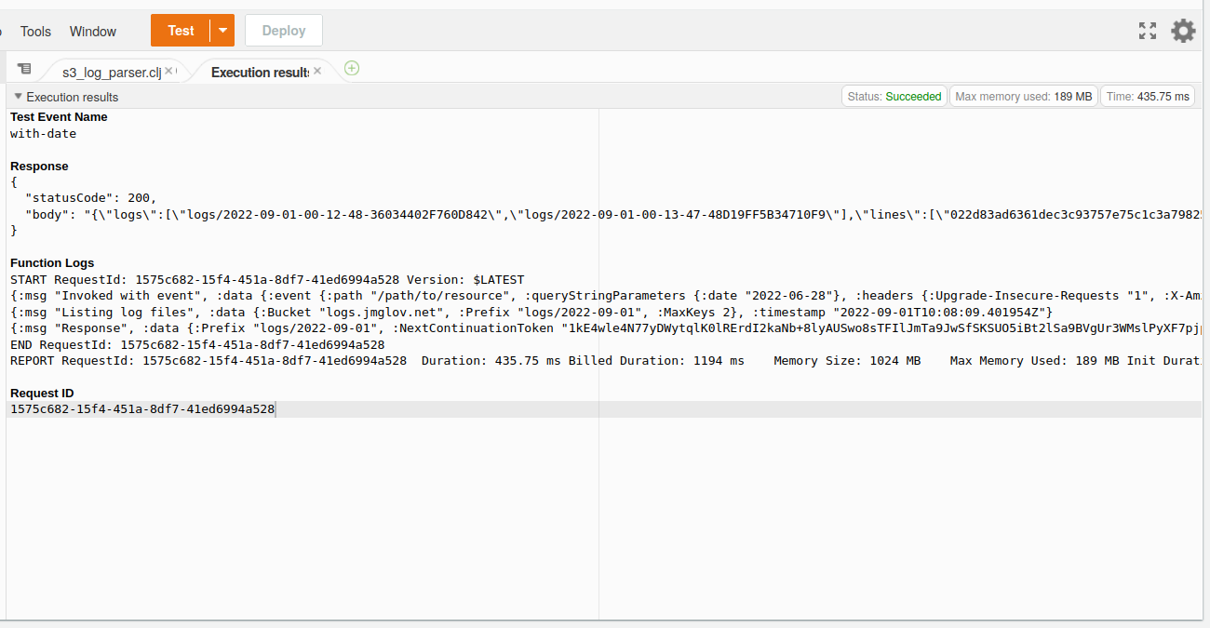1210x628 pixels.
Task: Switch to the s3_log_parser.clj tab
Action: click(x=110, y=72)
